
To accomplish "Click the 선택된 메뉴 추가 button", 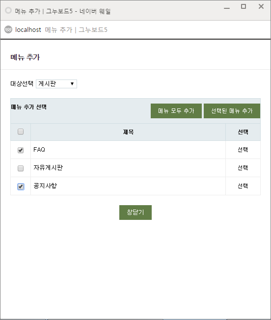I will pos(232,111).
